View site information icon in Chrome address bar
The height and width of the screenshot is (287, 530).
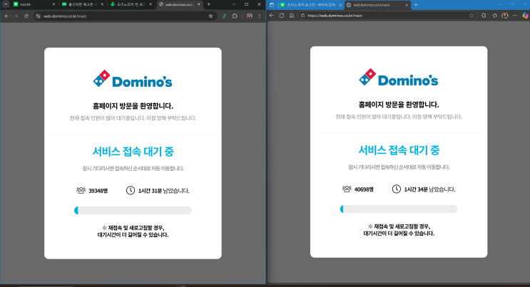(39, 16)
